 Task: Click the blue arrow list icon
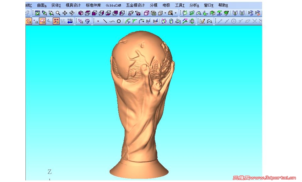click(70, 21)
